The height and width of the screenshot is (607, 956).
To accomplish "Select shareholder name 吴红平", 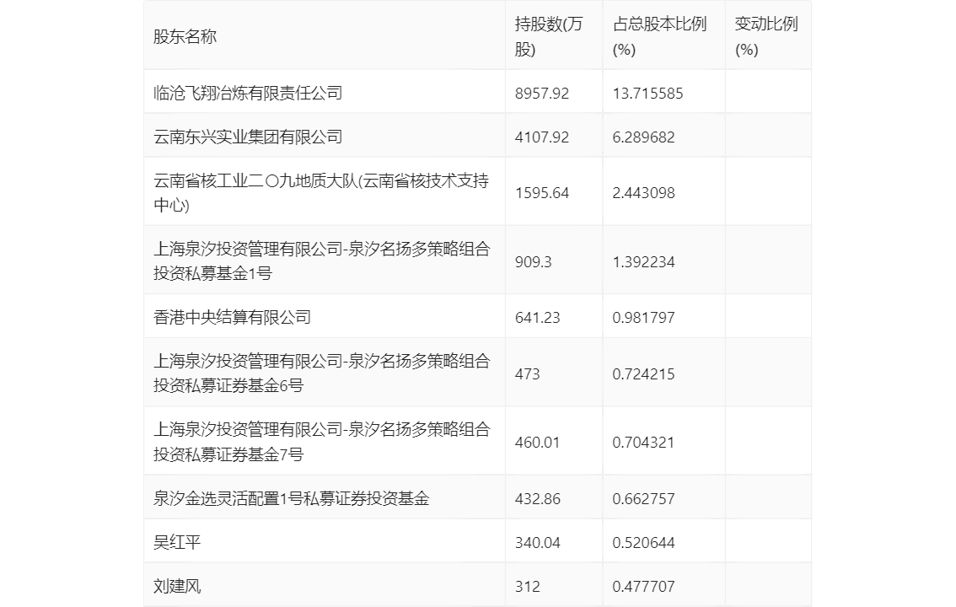I will tap(177, 542).
